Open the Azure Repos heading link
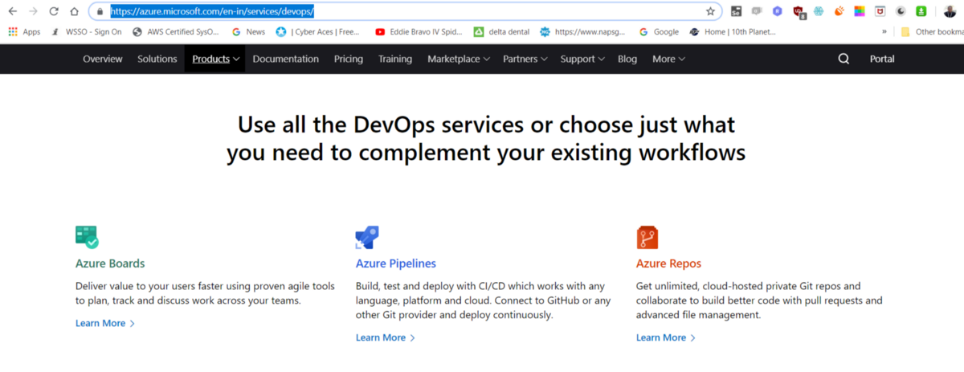 (668, 264)
